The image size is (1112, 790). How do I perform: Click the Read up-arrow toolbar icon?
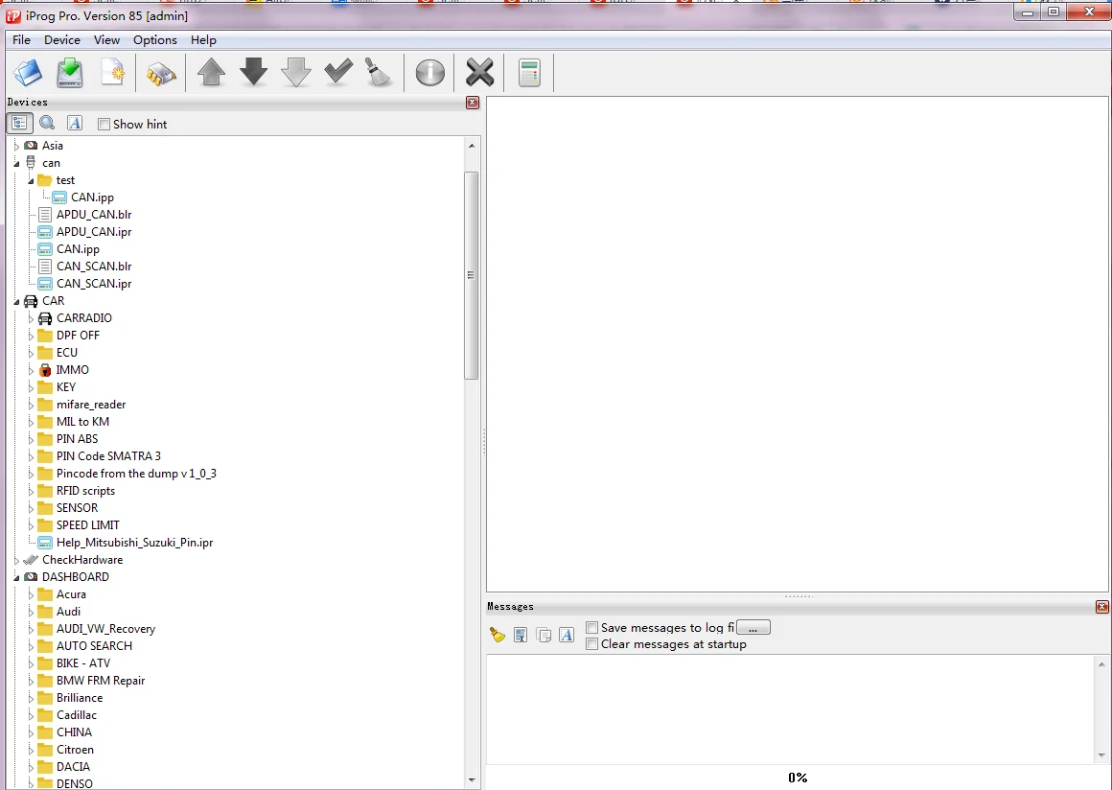coord(211,72)
